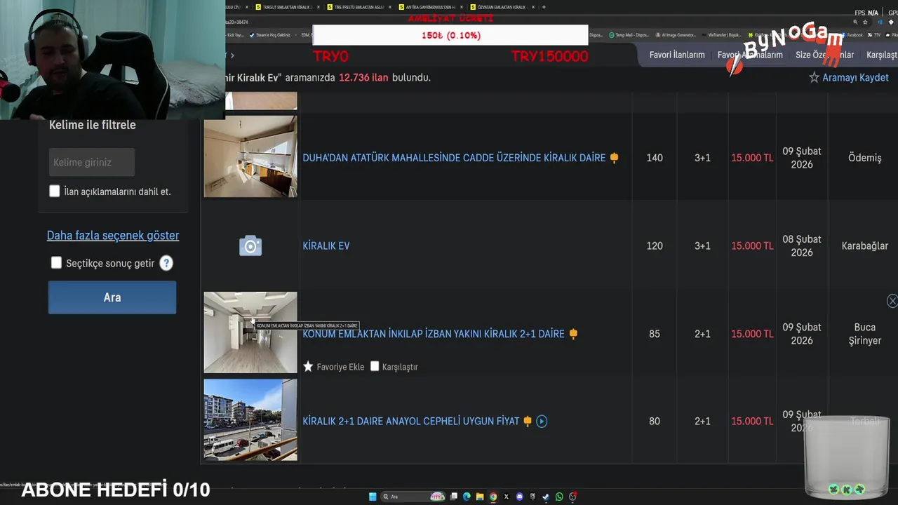
Task: Click the star icon next to Favoriye Ekle
Action: 308,366
